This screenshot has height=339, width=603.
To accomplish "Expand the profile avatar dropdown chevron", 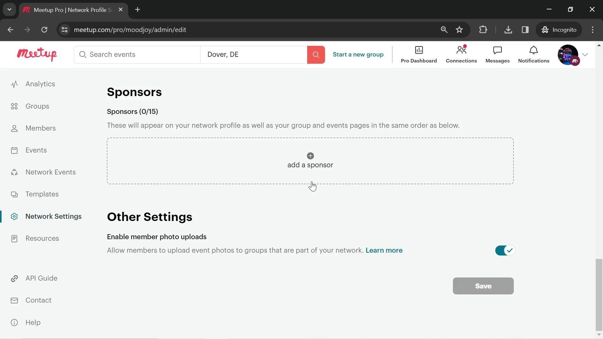I will (585, 55).
